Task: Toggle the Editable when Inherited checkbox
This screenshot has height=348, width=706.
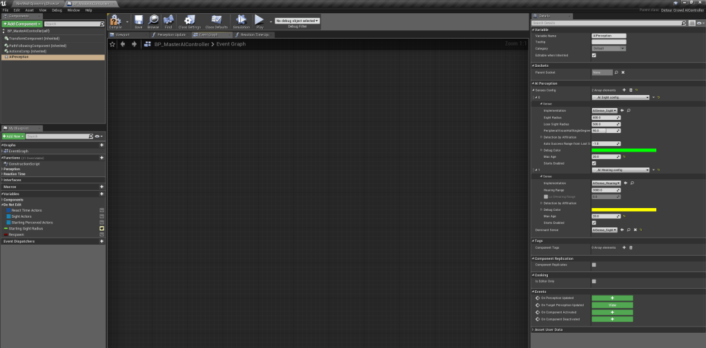Action: point(594,55)
